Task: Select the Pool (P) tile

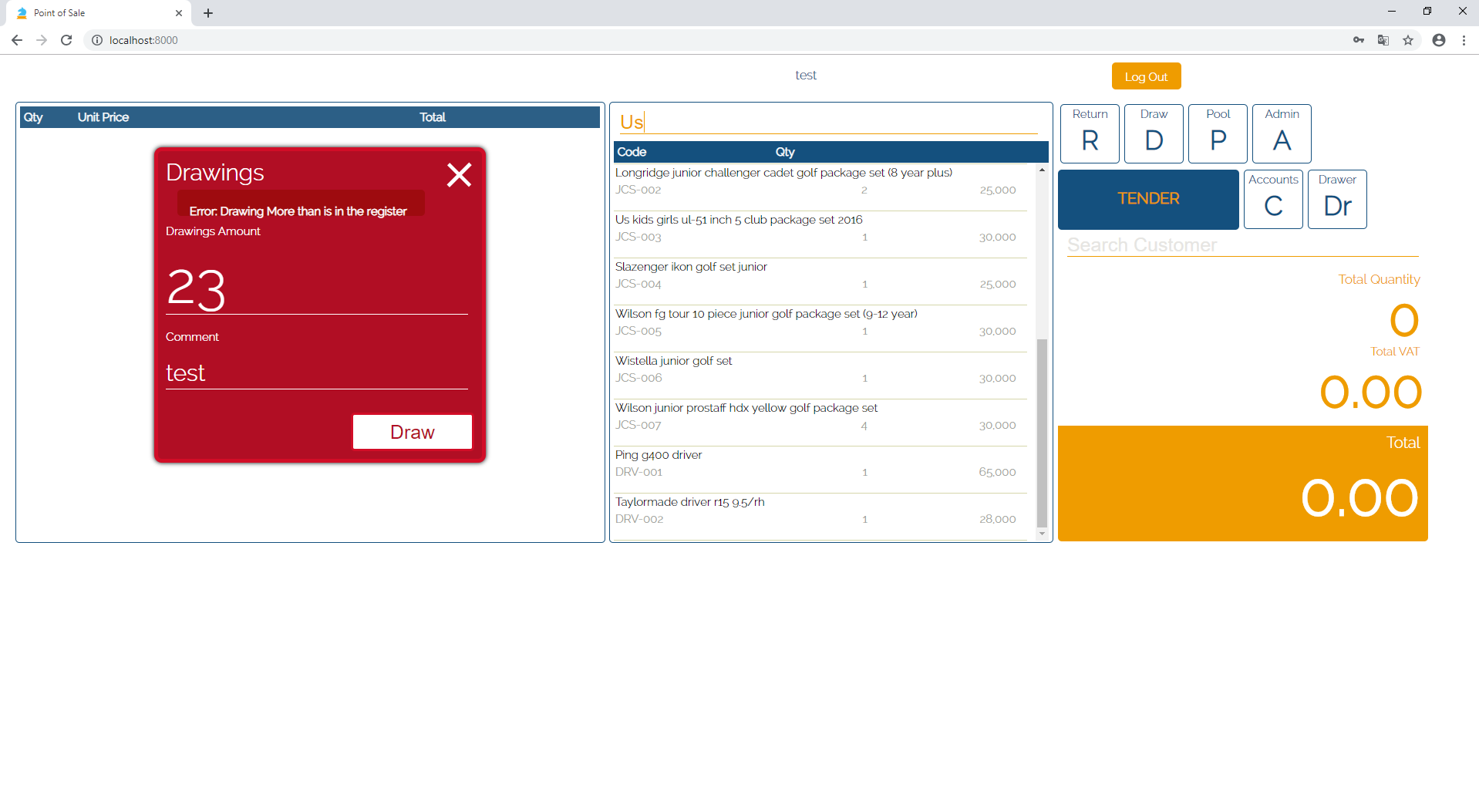Action: pyautogui.click(x=1217, y=133)
